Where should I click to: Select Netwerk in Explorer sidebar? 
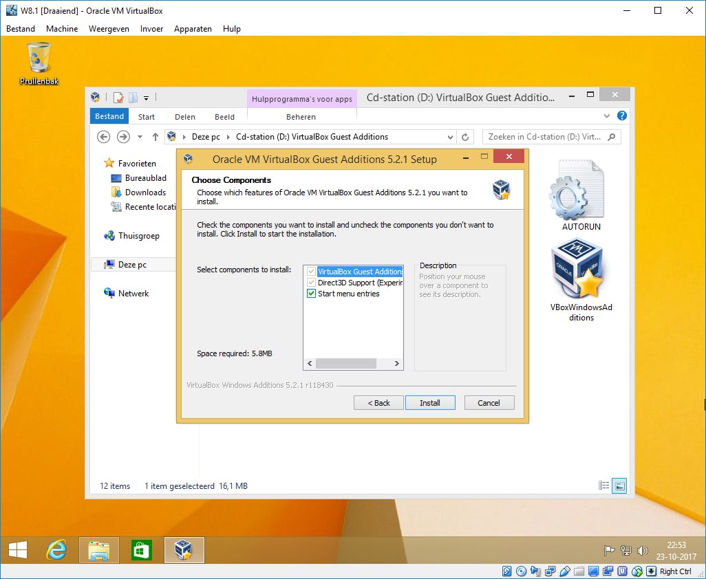click(126, 294)
